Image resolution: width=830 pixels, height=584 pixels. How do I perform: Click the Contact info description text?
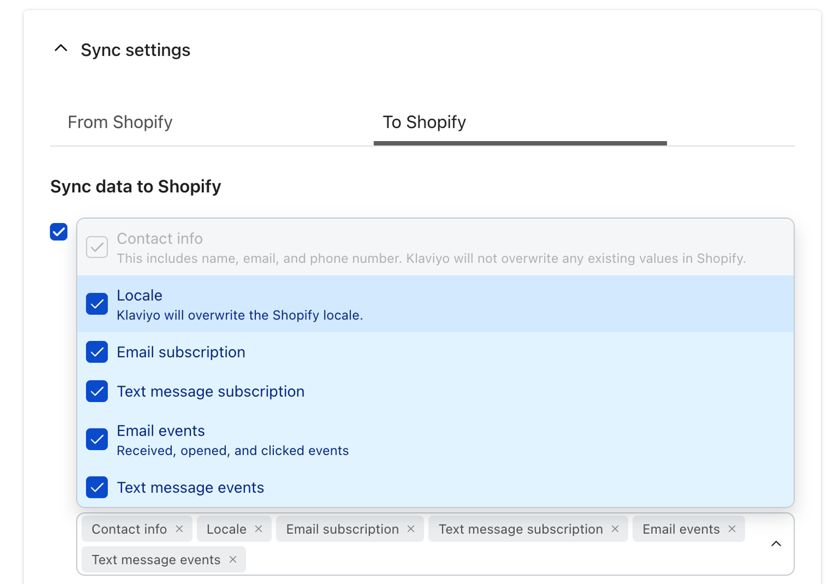coord(431,258)
